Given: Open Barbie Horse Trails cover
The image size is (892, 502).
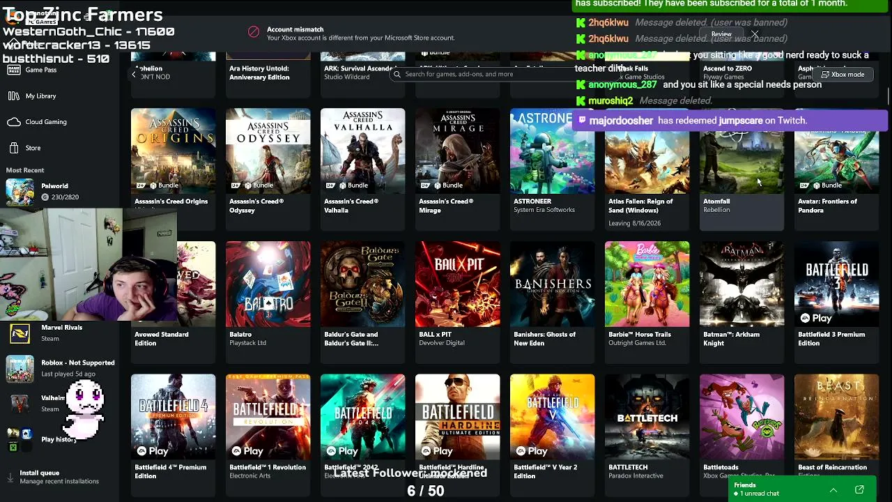Looking at the screenshot, I should 647,284.
